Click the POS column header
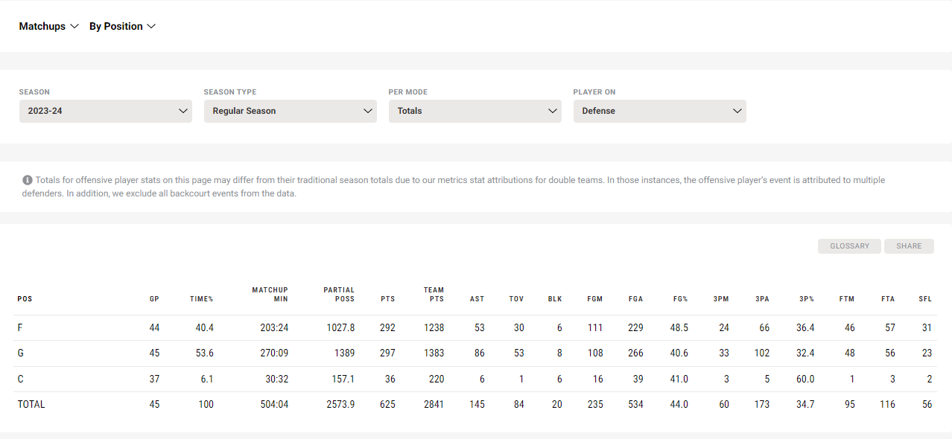The height and width of the screenshot is (439, 952). point(25,299)
